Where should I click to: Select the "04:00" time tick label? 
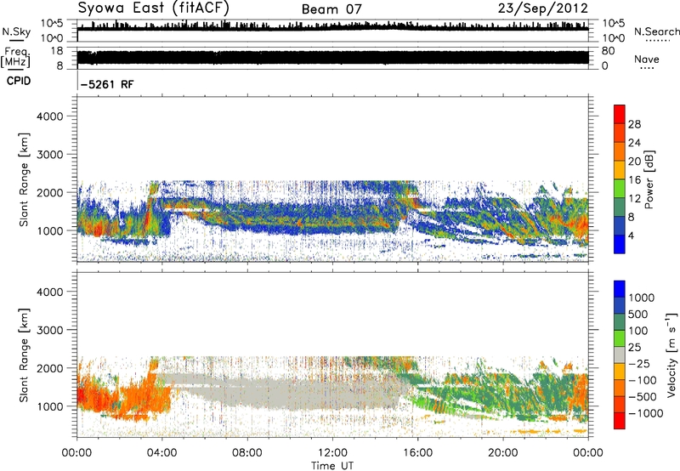click(x=161, y=453)
